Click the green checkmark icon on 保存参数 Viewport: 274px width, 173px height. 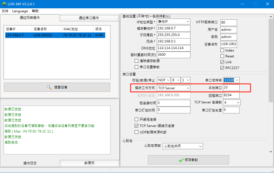(x=181, y=160)
